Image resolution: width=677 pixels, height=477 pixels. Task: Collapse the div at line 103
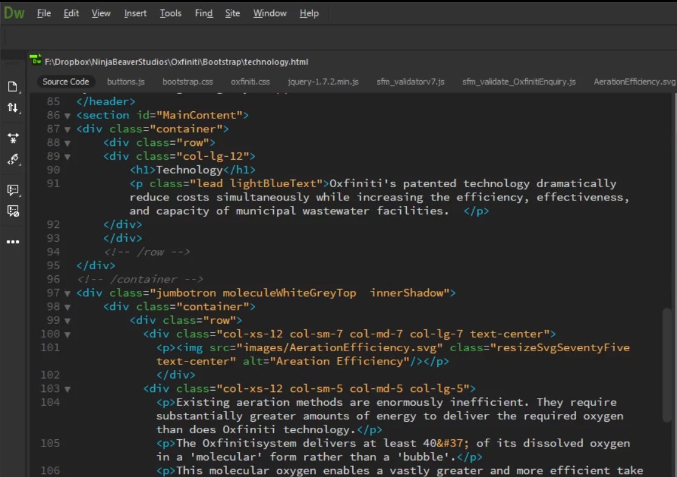tap(67, 389)
